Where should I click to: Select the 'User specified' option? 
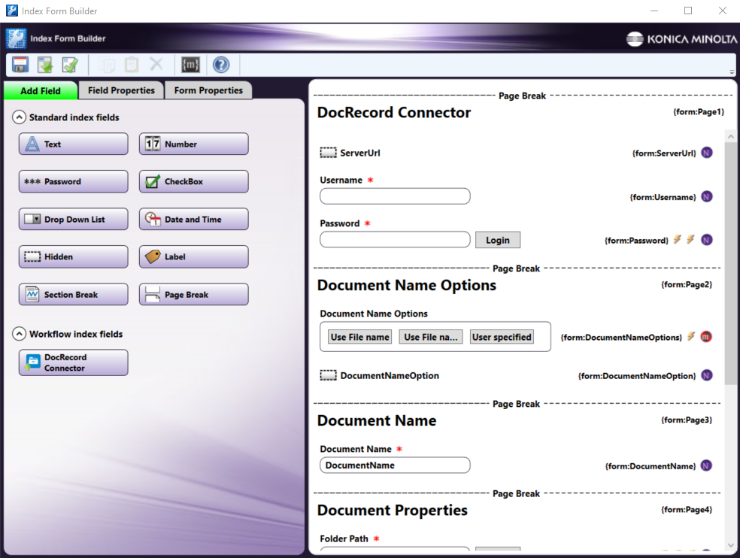(502, 337)
